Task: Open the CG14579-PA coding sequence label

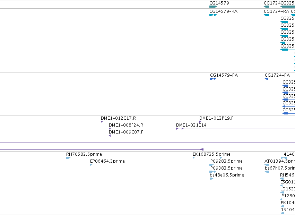Action: pos(224,75)
